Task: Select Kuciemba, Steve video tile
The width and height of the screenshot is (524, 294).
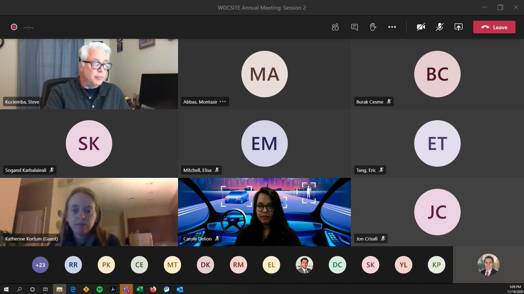Action: (x=89, y=74)
